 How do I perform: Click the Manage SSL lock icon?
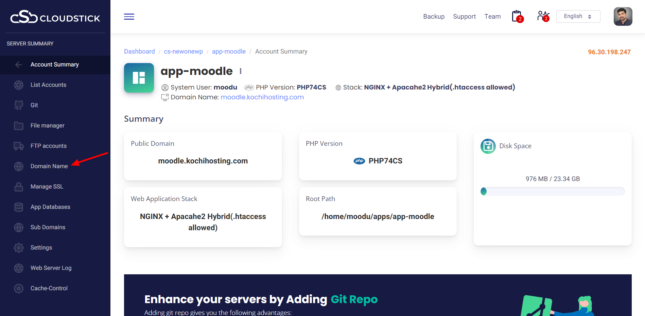19,187
